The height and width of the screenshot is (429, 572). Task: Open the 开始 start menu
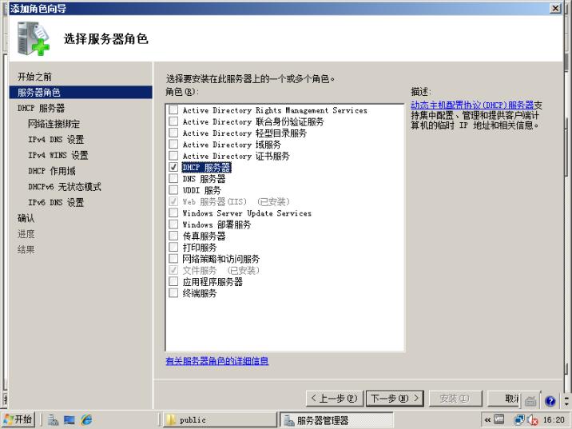(18, 419)
